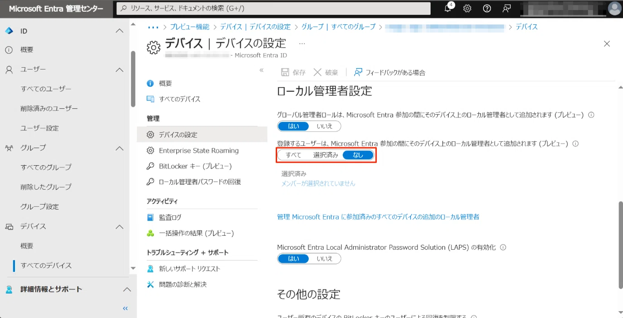Screen dimensions: 623x318
Task: Click the すべてのデバイス icon in resource menu
Action: tap(150, 99)
